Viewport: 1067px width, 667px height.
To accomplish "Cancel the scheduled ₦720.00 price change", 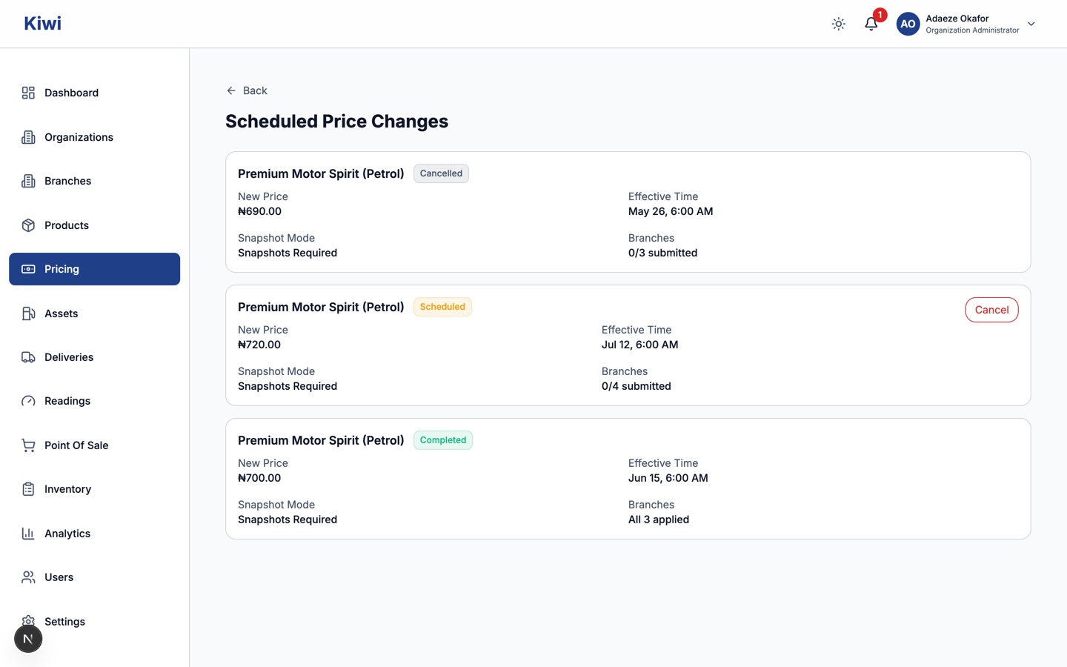I will pyautogui.click(x=991, y=310).
